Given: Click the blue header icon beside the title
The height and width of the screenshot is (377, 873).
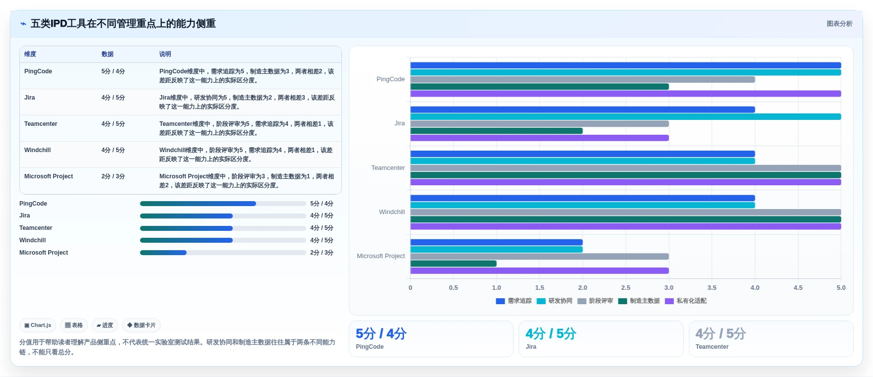Looking at the screenshot, I should pos(23,24).
